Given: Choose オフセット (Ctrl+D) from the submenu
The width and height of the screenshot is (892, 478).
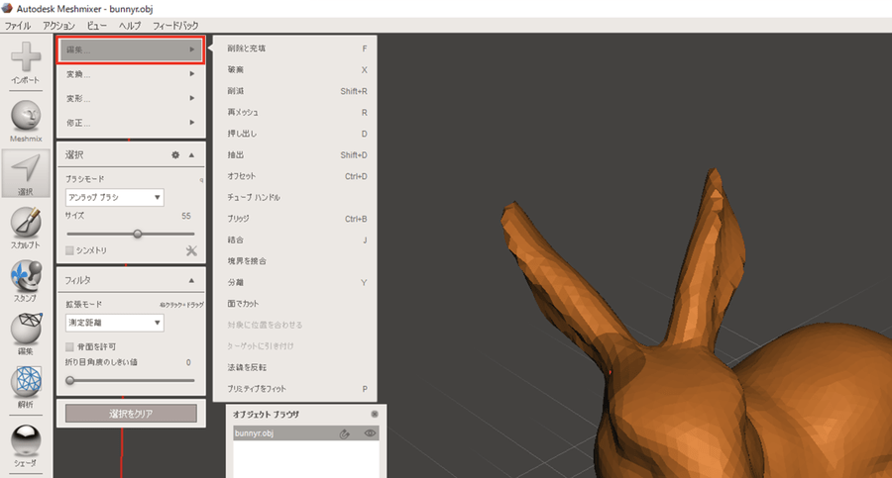Looking at the screenshot, I should click(294, 176).
